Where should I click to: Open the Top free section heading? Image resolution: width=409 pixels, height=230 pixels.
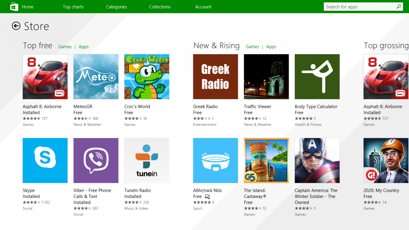click(37, 46)
